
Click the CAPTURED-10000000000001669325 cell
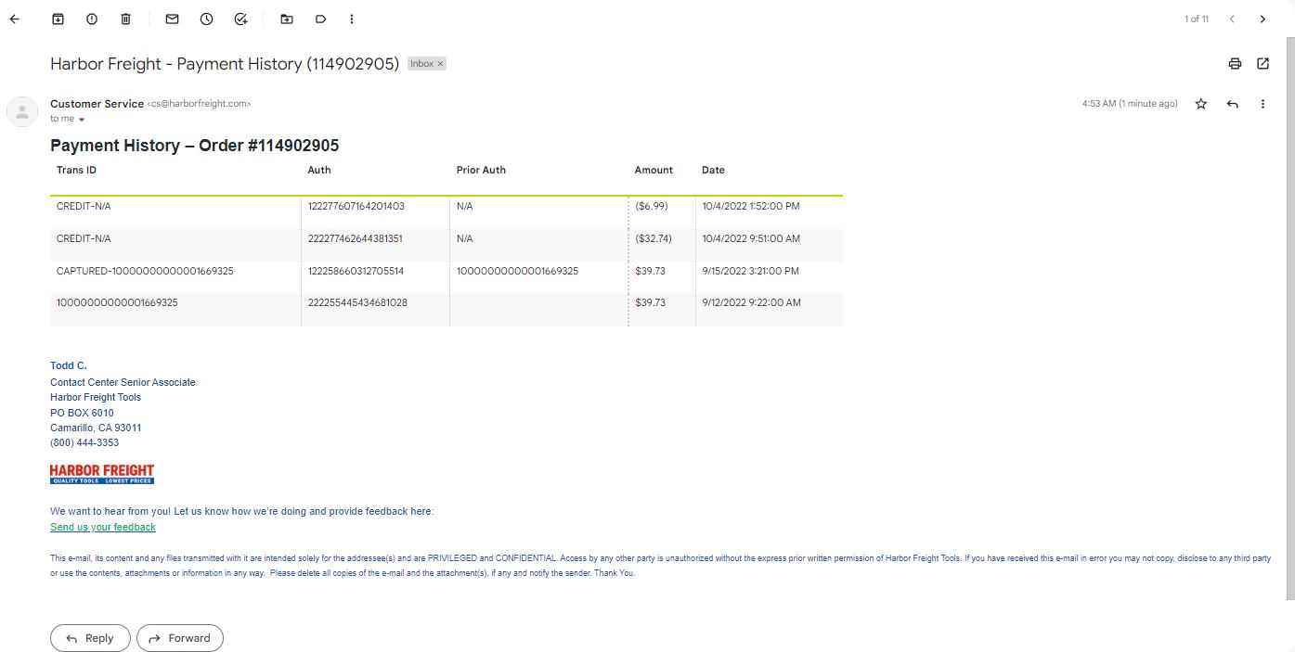coord(145,271)
